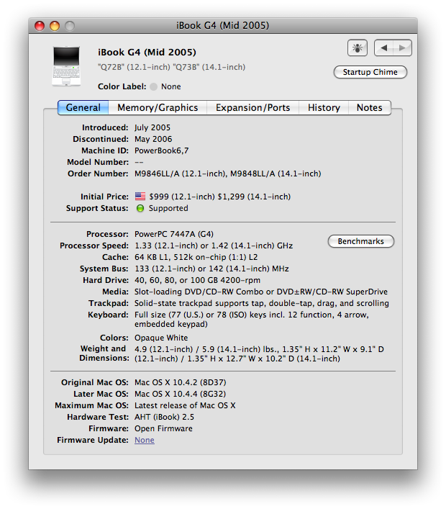Click the Introduced value July 2005
Viewport: 446px width, 509px height.
[x=153, y=127]
